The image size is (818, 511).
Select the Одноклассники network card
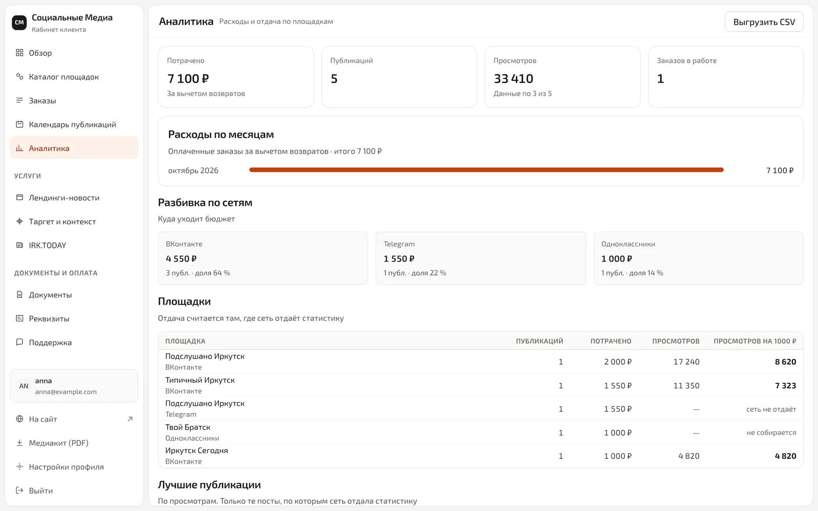tap(698, 258)
